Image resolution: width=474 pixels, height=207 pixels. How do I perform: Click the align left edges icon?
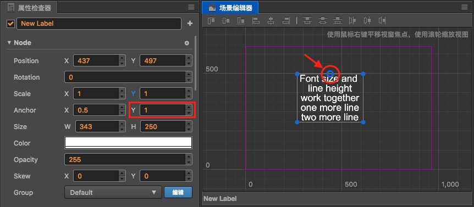click(x=256, y=20)
